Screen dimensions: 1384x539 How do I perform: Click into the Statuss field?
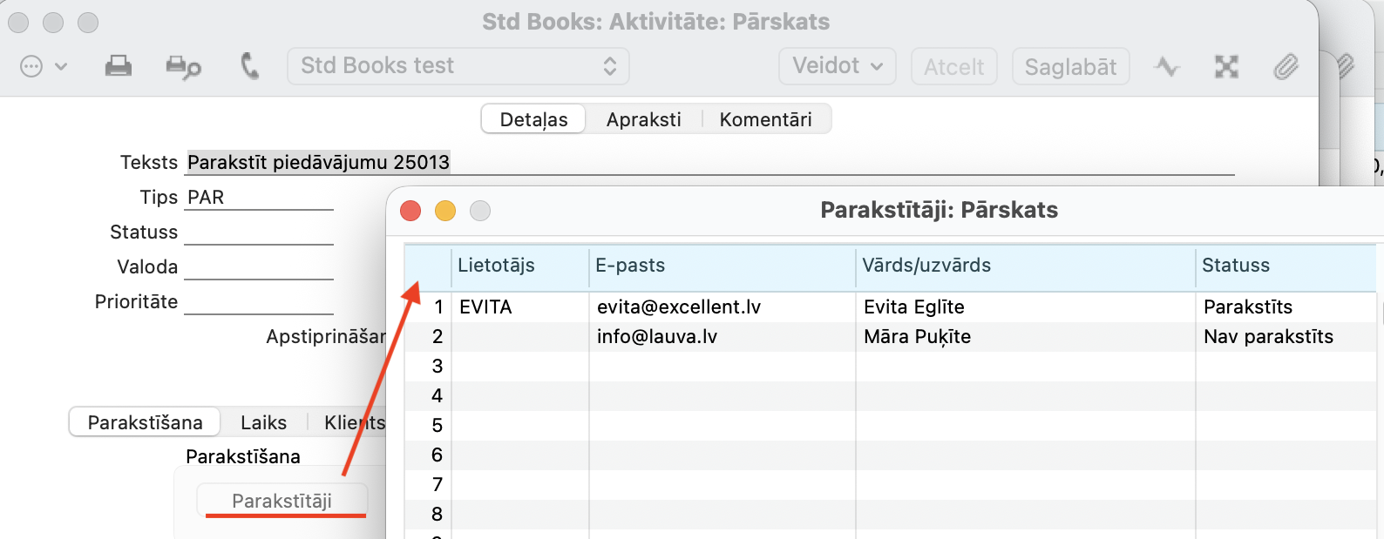pyautogui.click(x=259, y=232)
